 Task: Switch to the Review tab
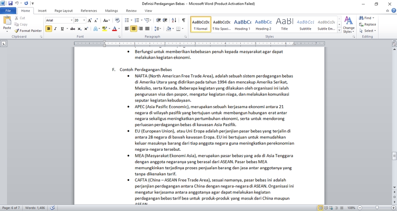click(x=131, y=11)
